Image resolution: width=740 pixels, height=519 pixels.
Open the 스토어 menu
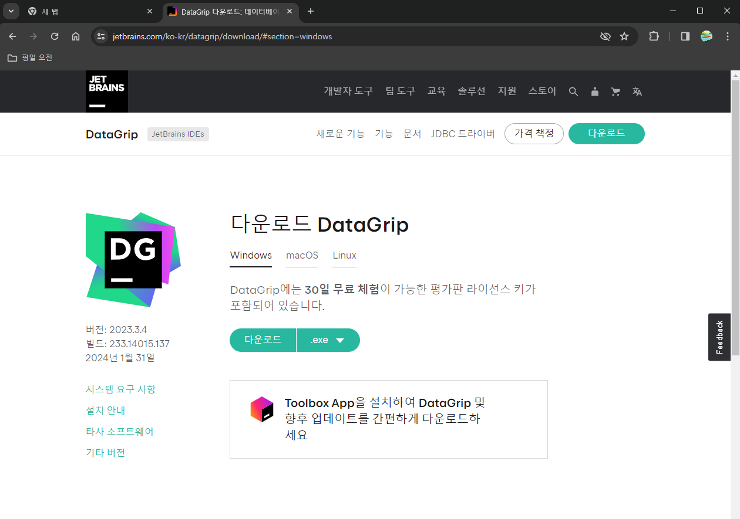point(542,91)
